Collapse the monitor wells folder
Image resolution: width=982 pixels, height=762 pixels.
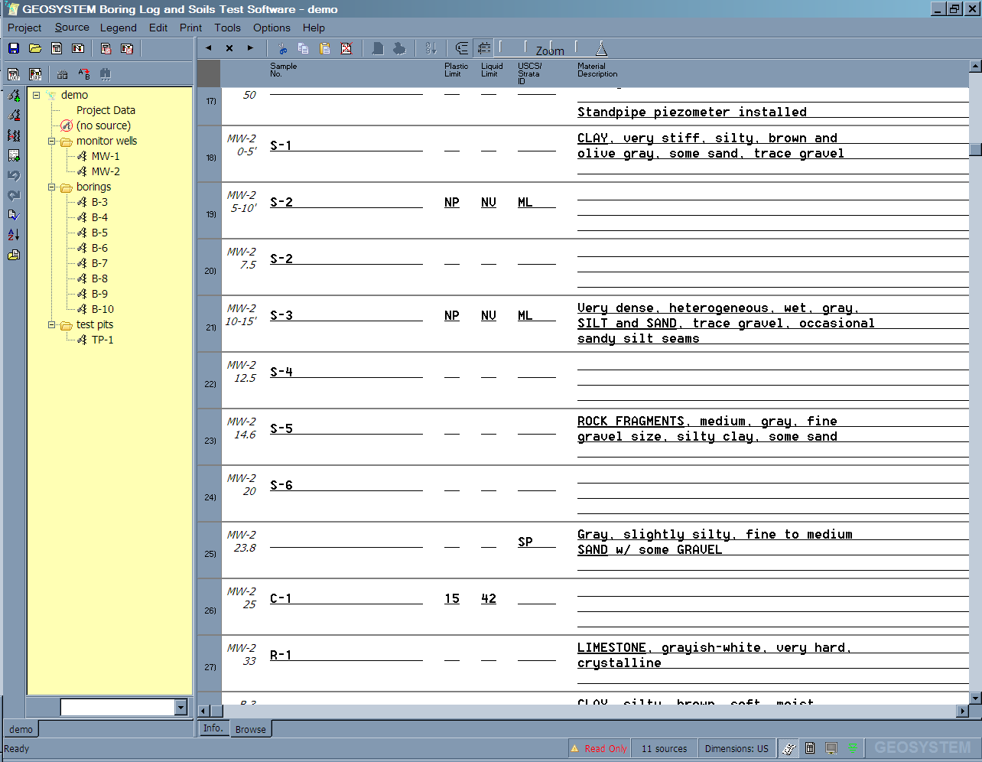pyautogui.click(x=52, y=142)
